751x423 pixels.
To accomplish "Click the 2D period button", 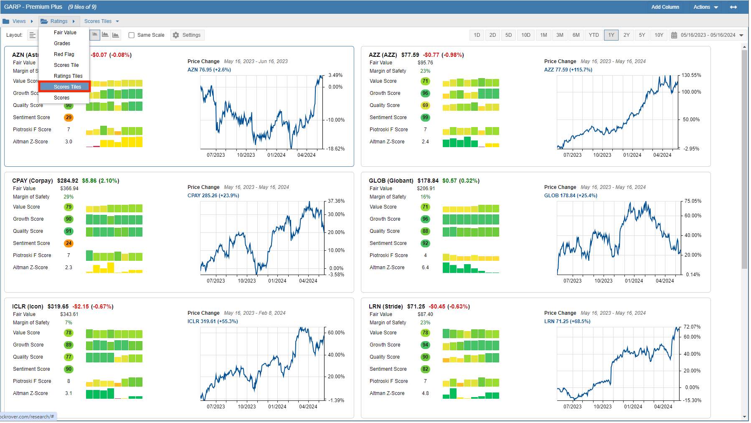I will 492,35.
